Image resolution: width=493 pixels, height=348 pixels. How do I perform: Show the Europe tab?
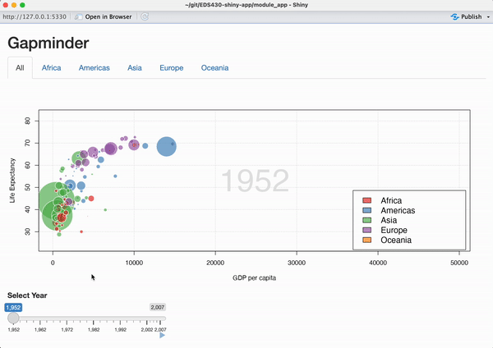point(171,68)
